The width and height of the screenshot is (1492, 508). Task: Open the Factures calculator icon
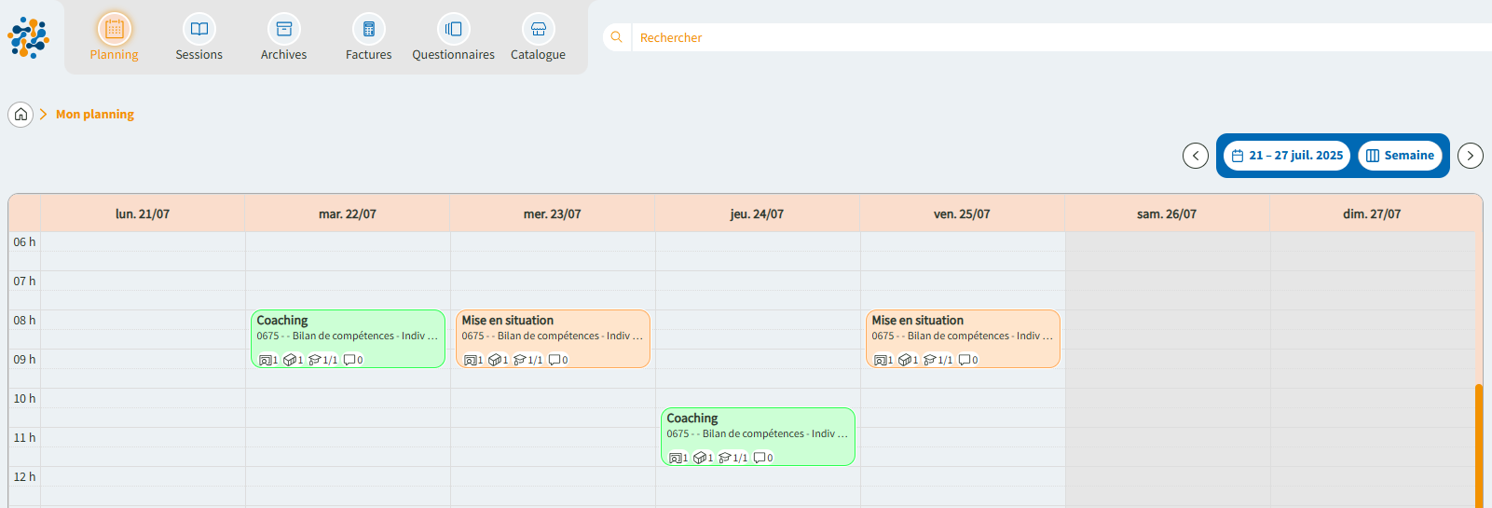point(368,30)
